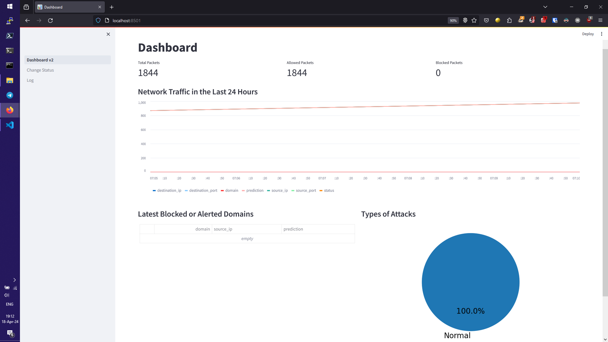
Task: Open the notification center icon
Action: [x=10, y=333]
